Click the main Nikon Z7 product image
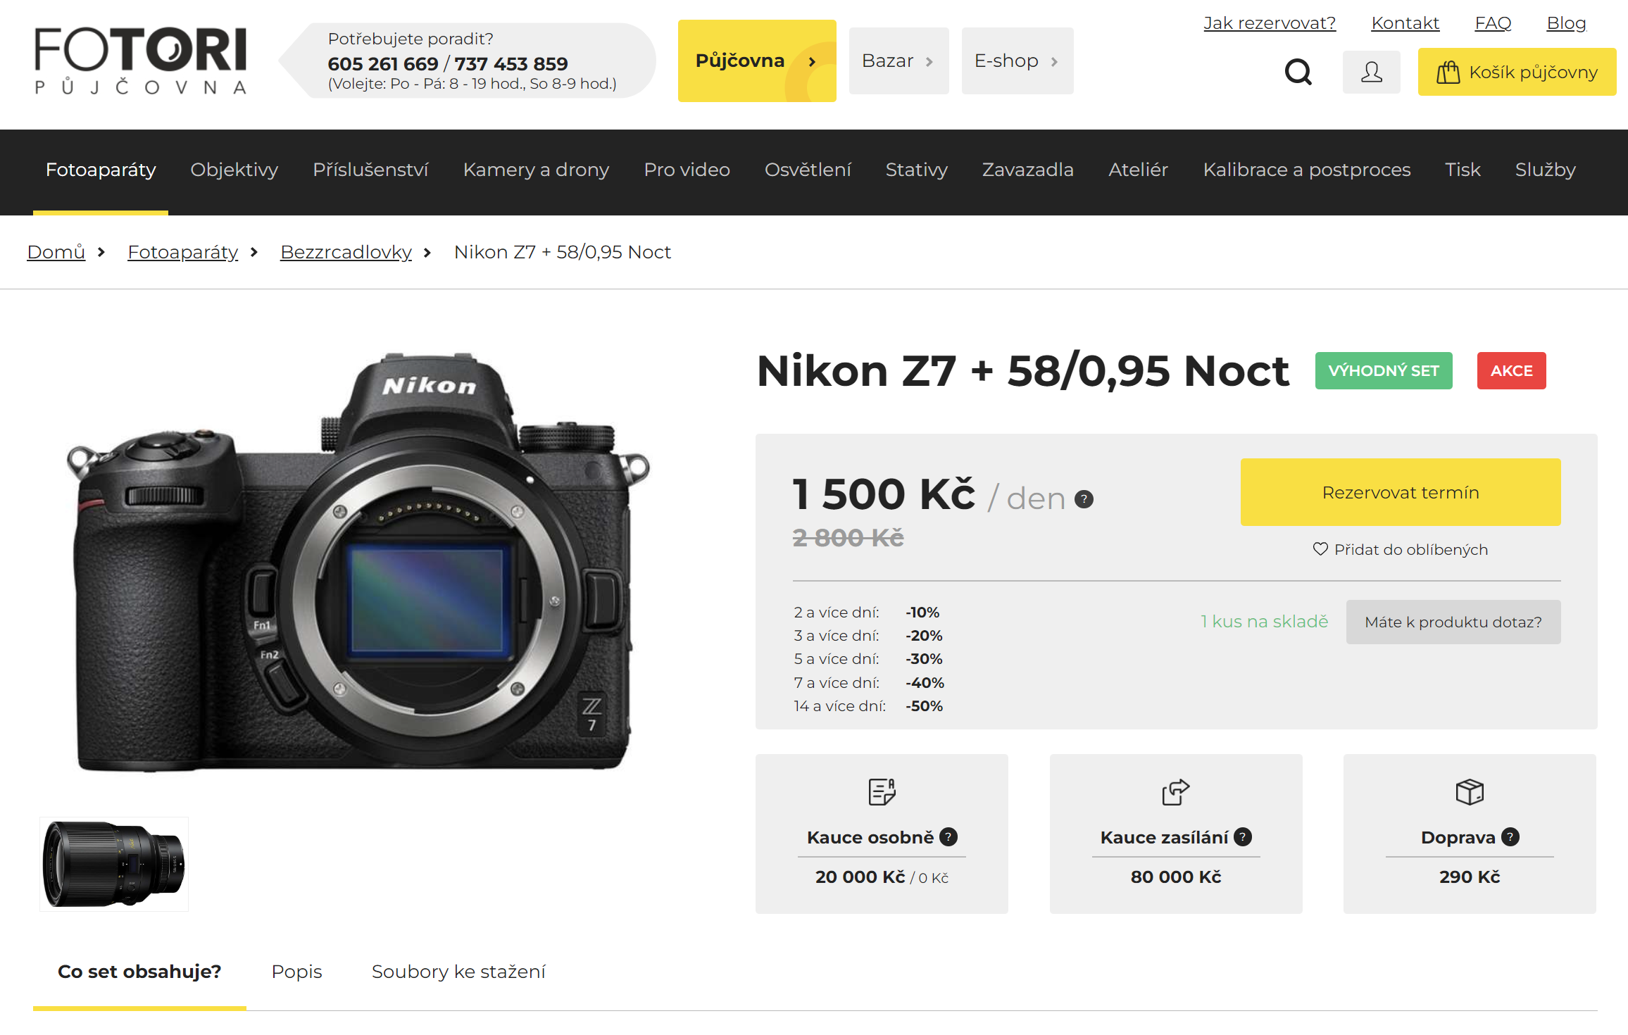Image resolution: width=1628 pixels, height=1035 pixels. point(358,562)
